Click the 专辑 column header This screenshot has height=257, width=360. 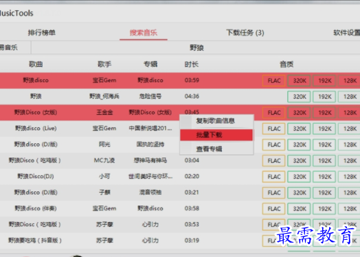150,64
